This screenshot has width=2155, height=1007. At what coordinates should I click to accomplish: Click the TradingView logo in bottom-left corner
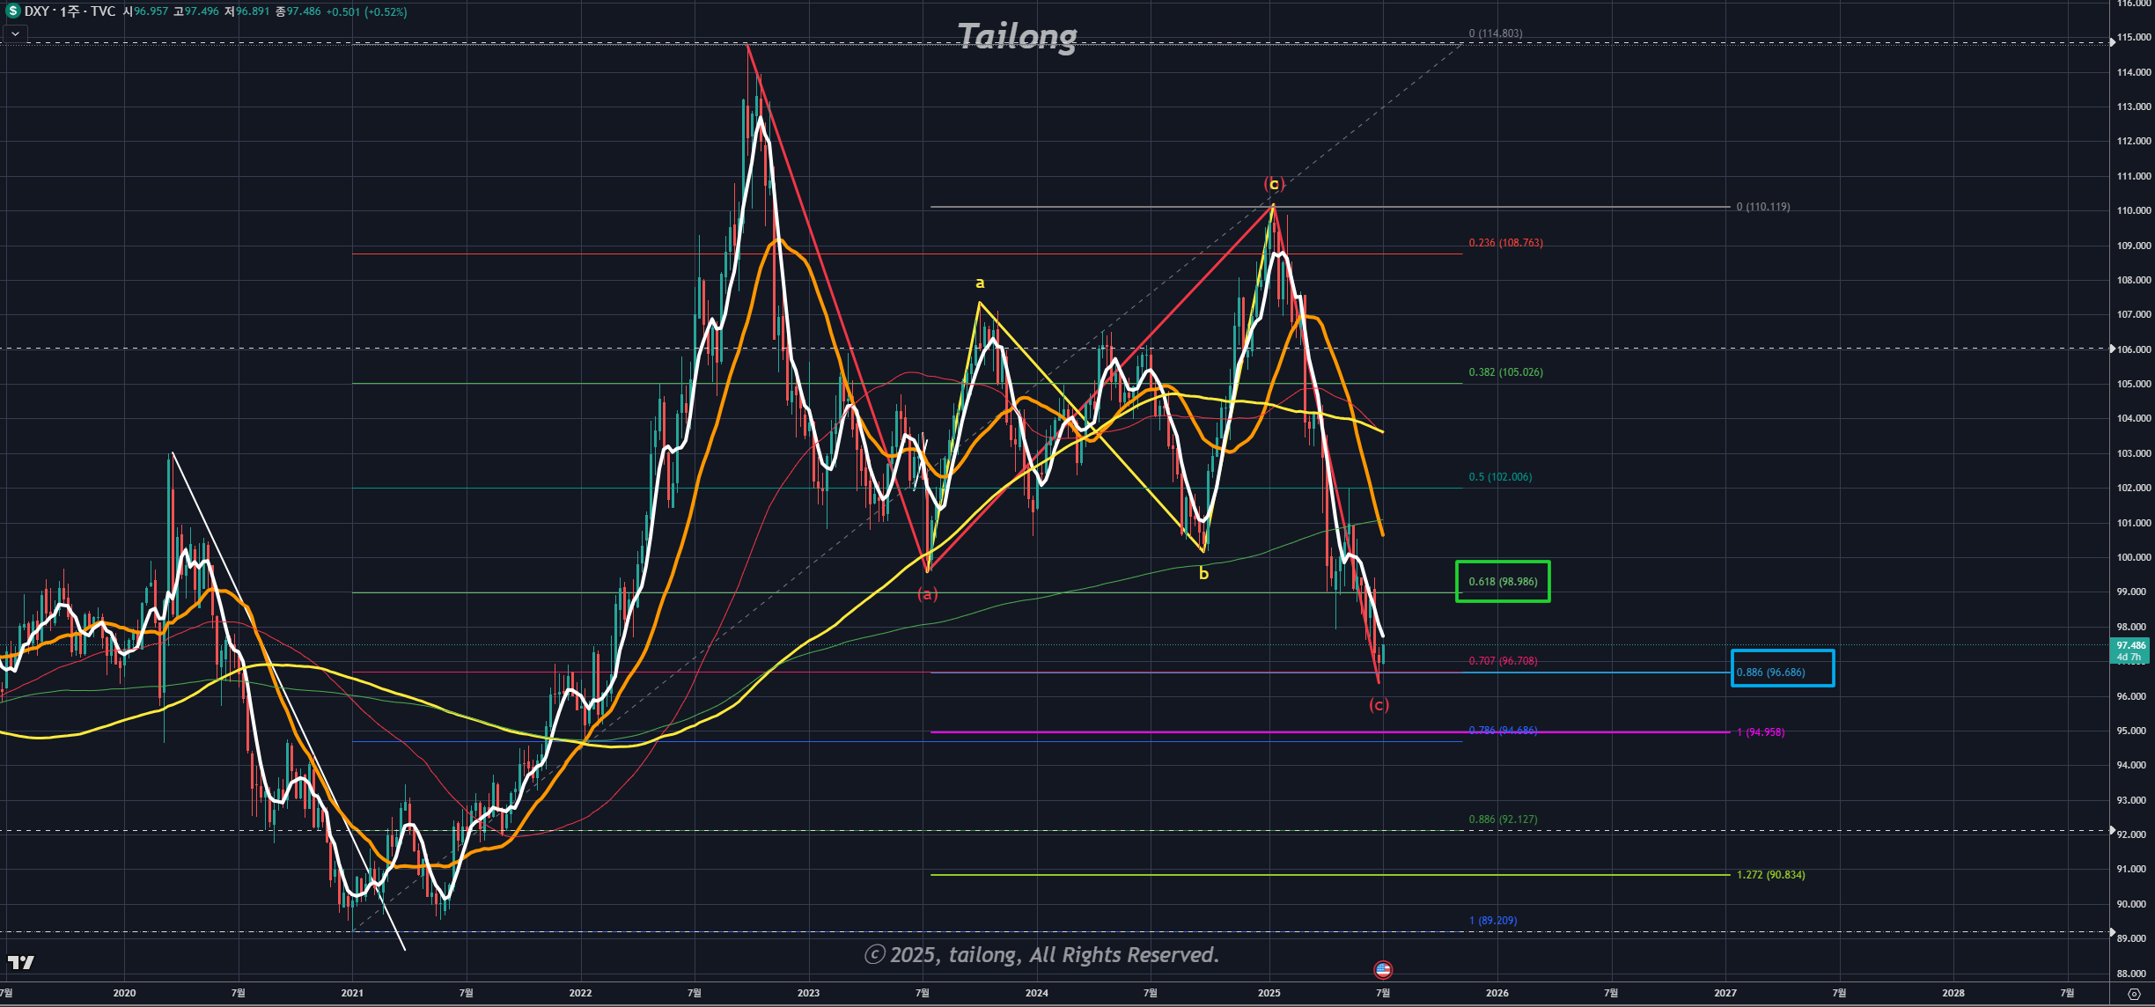pyautogui.click(x=20, y=962)
